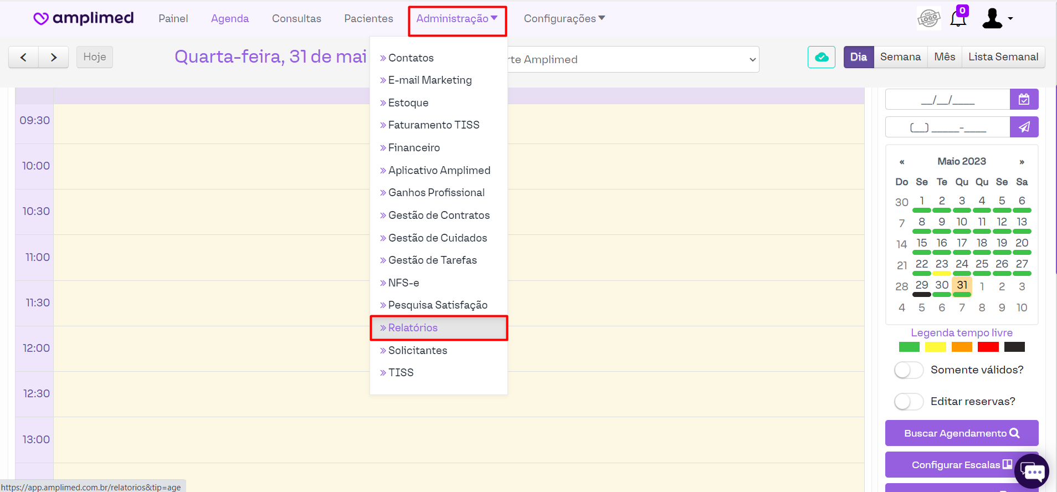Click the notification bell icon

point(958,18)
